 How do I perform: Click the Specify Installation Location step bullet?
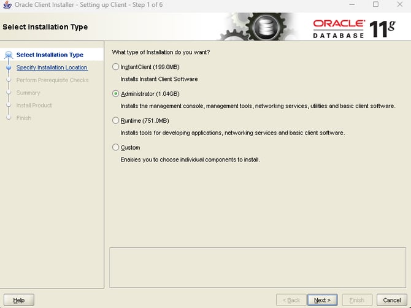click(9, 68)
